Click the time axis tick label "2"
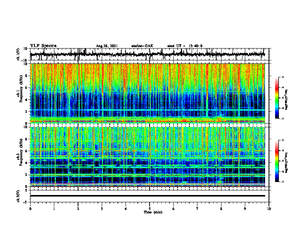The image size is (303, 234). [x=78, y=209]
